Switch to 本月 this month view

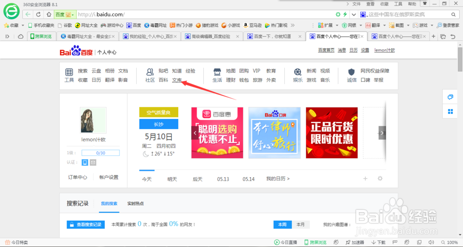[x=300, y=225]
